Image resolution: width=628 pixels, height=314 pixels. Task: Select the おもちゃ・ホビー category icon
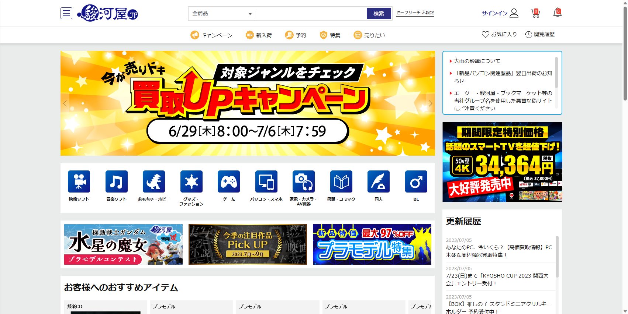pyautogui.click(x=154, y=181)
